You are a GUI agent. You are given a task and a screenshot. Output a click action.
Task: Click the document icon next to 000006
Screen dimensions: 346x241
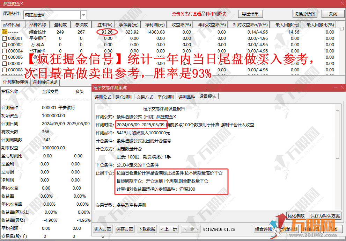(5, 57)
